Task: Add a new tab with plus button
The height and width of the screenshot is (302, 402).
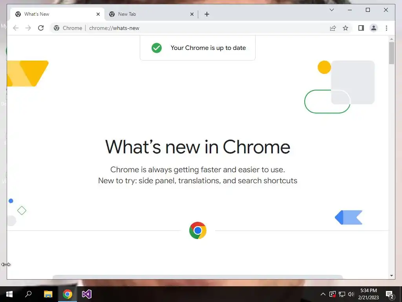Action: click(x=207, y=14)
